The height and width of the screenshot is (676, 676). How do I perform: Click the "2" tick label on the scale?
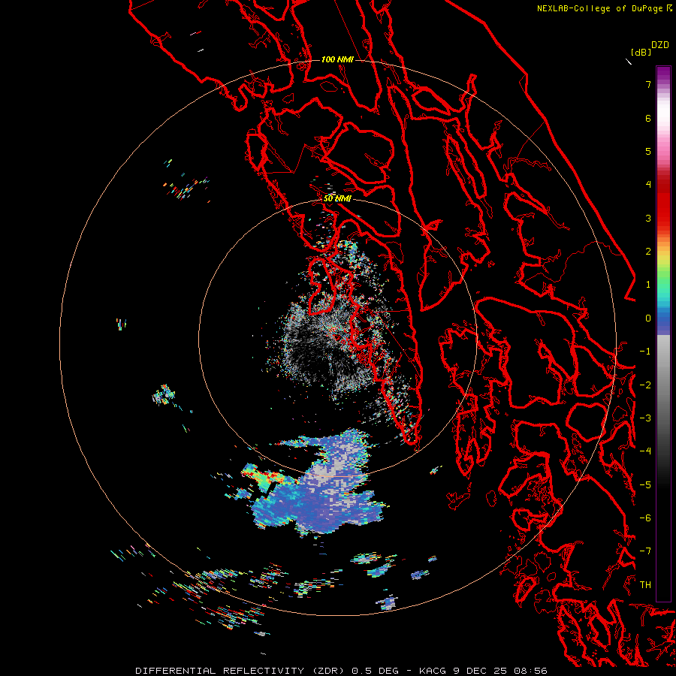[648, 252]
